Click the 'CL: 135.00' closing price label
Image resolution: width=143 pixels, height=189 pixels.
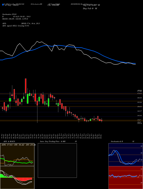pyautogui.click(x=53, y=5)
